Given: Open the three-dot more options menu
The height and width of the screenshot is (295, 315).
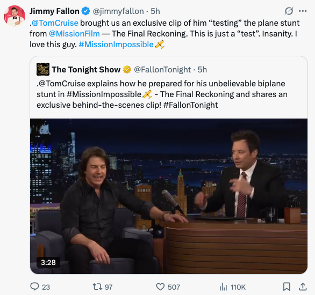Looking at the screenshot, I should click(303, 11).
